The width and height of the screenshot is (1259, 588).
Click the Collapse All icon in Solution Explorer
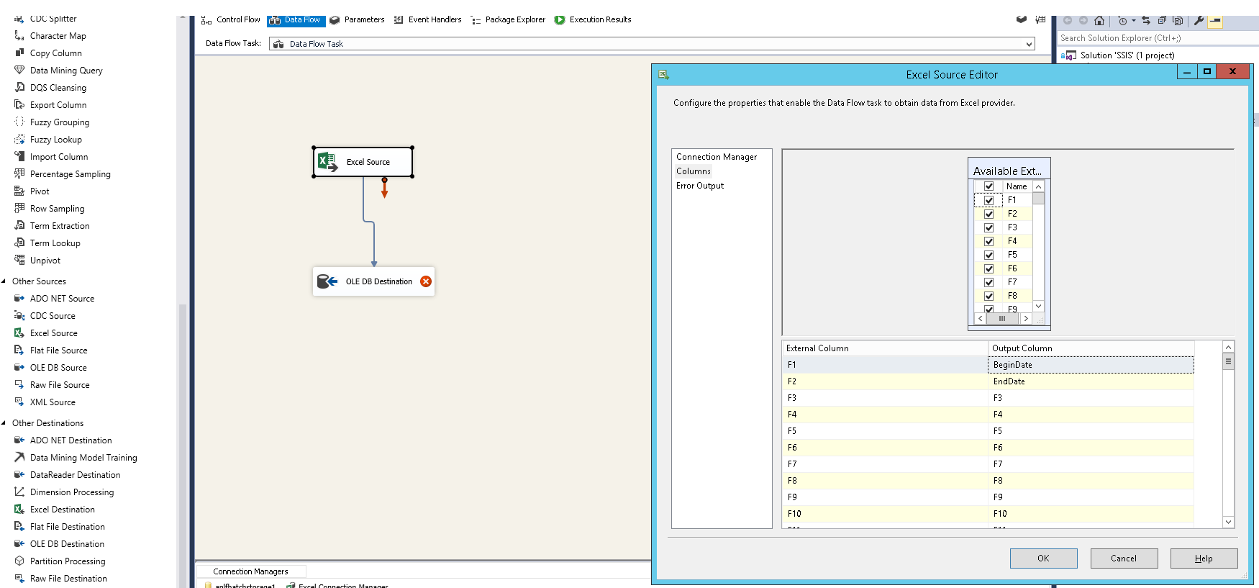pos(1162,20)
